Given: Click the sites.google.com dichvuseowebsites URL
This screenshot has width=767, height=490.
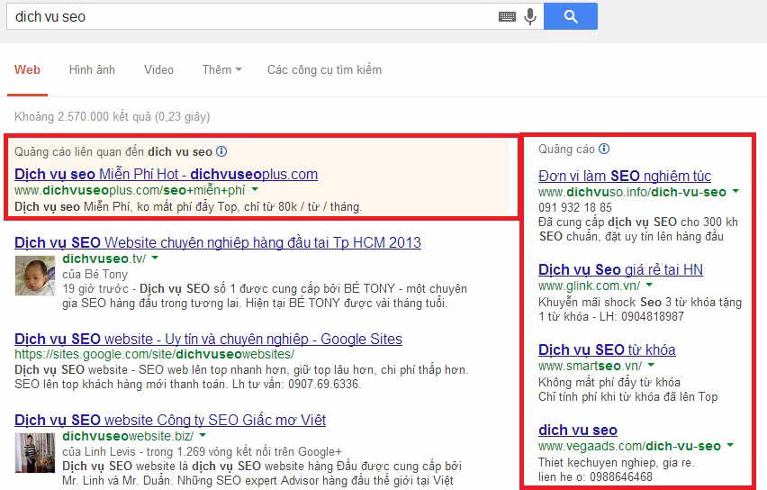Looking at the screenshot, I should [x=155, y=354].
